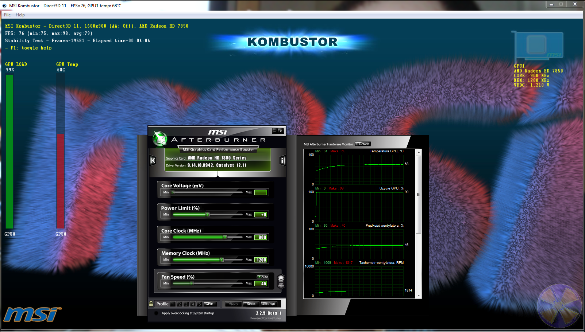This screenshot has width=585, height=332.
Task: Click the Temperatura GPU graph
Action: (359, 169)
